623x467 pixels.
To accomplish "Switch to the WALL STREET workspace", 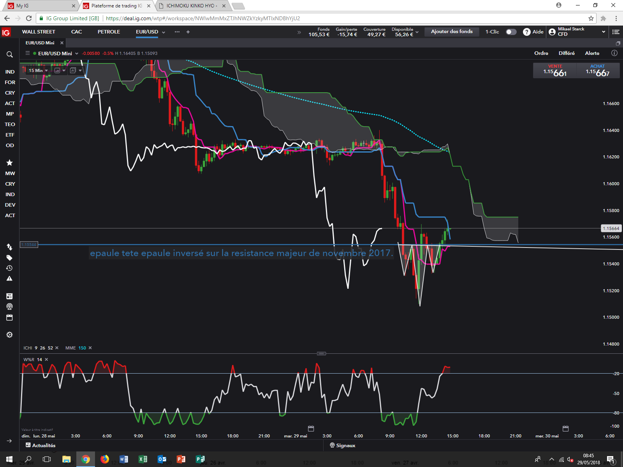I will [x=39, y=32].
